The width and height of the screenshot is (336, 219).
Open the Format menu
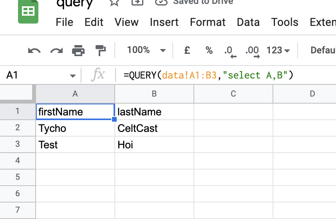click(x=208, y=22)
